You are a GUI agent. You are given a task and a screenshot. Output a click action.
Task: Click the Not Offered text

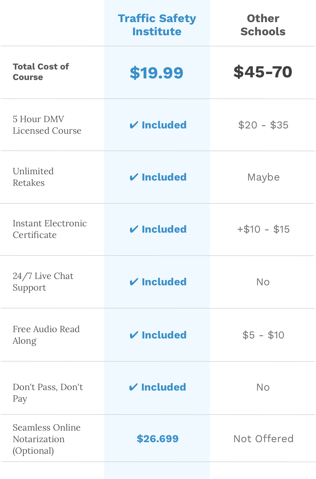pyautogui.click(x=263, y=439)
